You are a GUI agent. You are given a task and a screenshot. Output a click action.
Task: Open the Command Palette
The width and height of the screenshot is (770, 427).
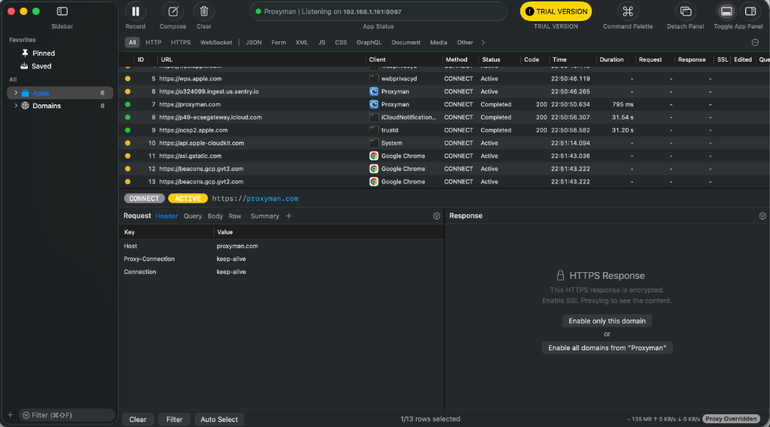[x=628, y=11]
